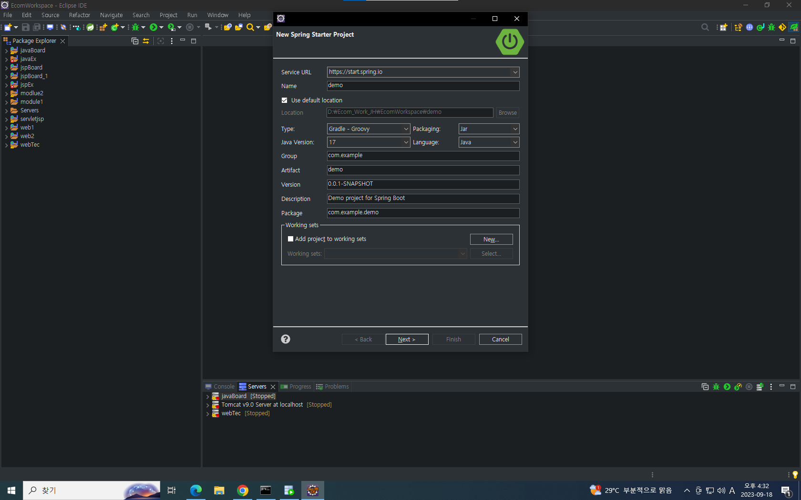Click the New Java Class toolbar icon
Viewport: 801px width, 500px height.
pyautogui.click(x=114, y=27)
